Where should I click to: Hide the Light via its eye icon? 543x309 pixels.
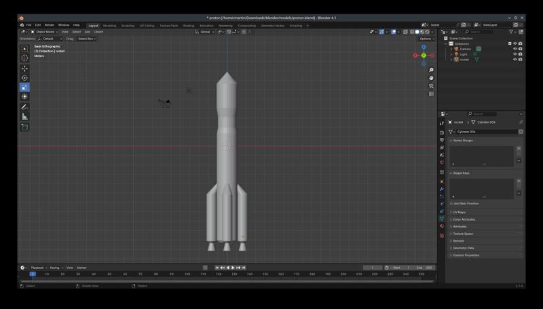pyautogui.click(x=515, y=54)
